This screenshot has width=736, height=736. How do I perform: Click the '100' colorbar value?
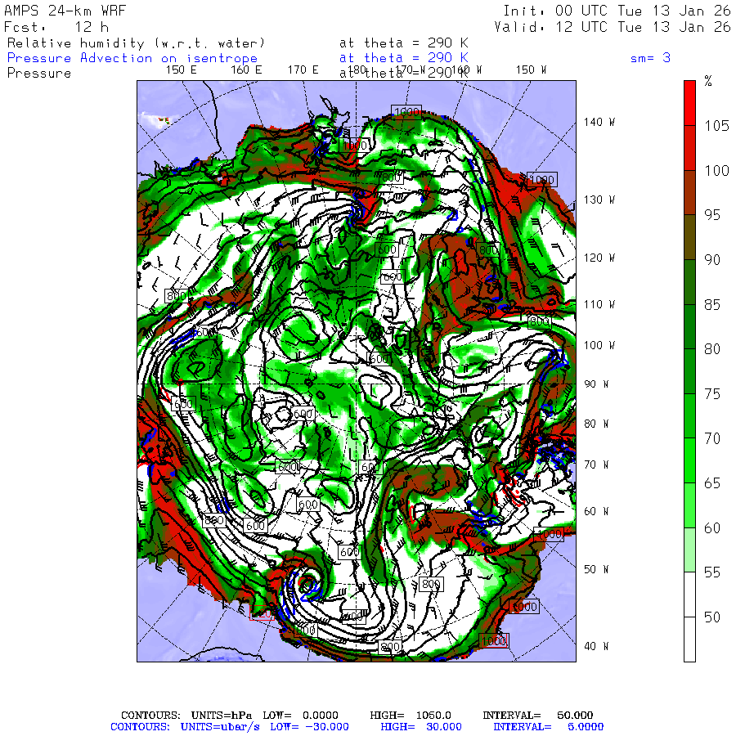click(x=716, y=170)
